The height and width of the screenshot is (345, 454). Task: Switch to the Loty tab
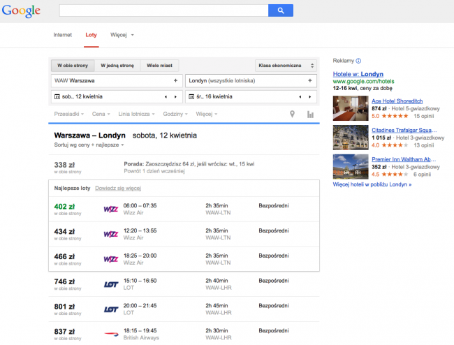pos(91,35)
